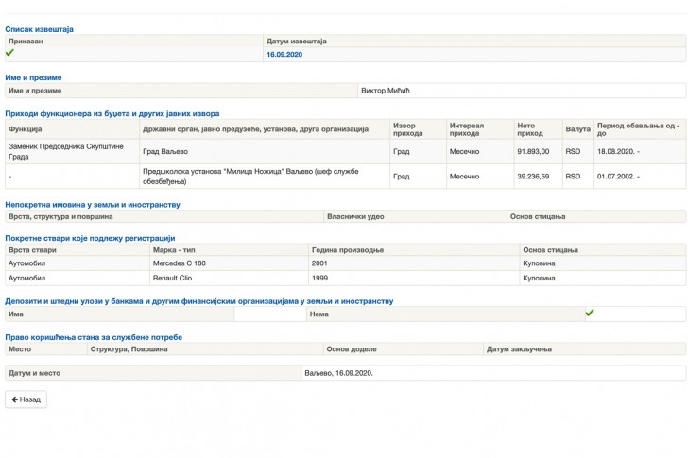The width and height of the screenshot is (688, 458).
Task: Select the Mercedes C 180 cell
Action: (x=229, y=263)
